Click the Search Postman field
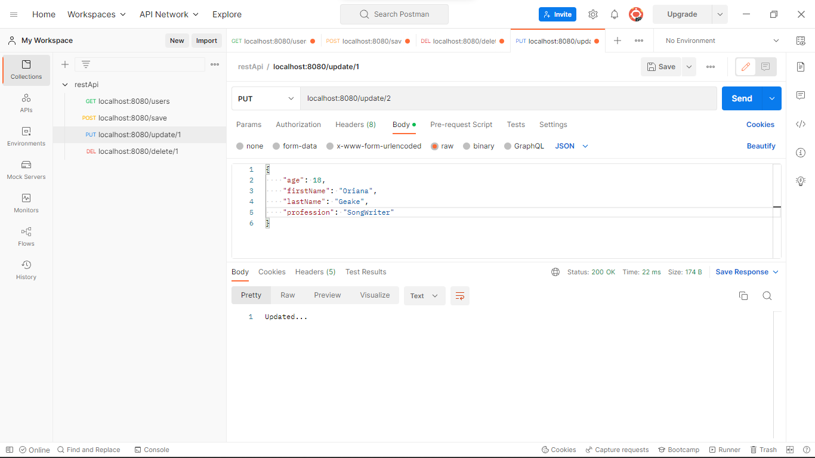 394,14
